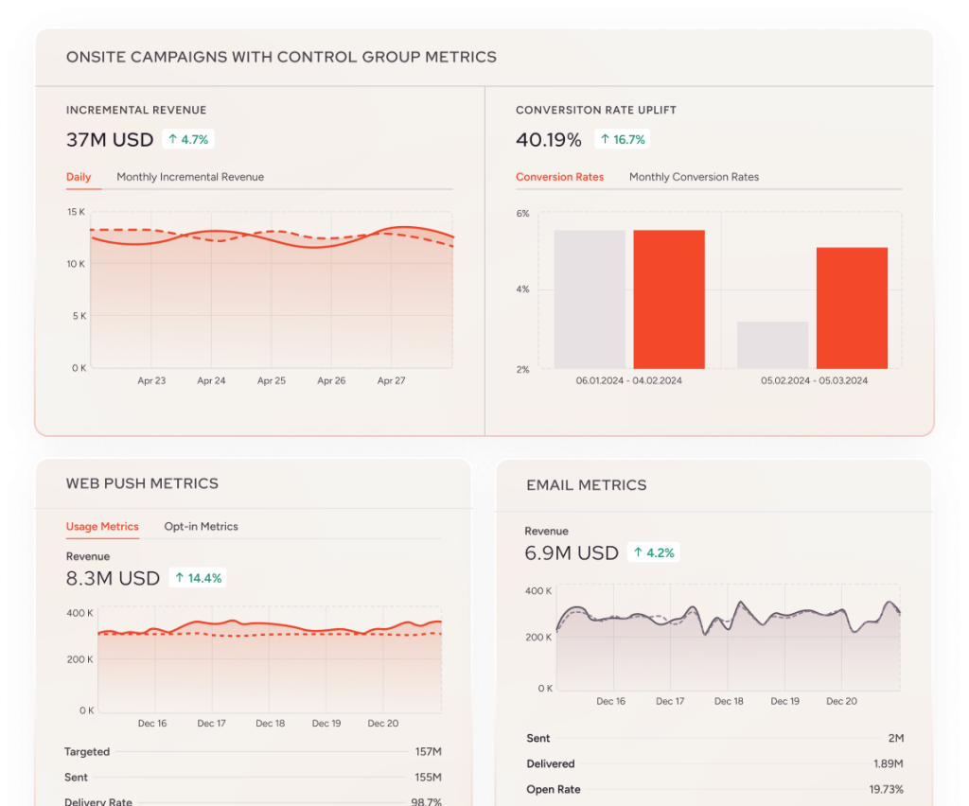Click Onsite Campaigns With Control Group Metrics title
This screenshot has width=969, height=806.
coord(281,57)
